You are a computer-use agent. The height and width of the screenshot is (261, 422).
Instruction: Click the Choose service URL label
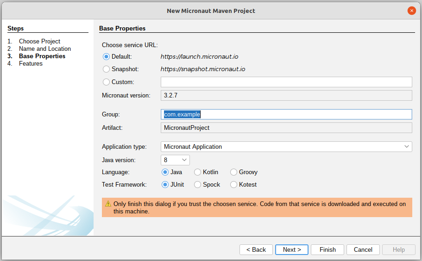pyautogui.click(x=130, y=45)
